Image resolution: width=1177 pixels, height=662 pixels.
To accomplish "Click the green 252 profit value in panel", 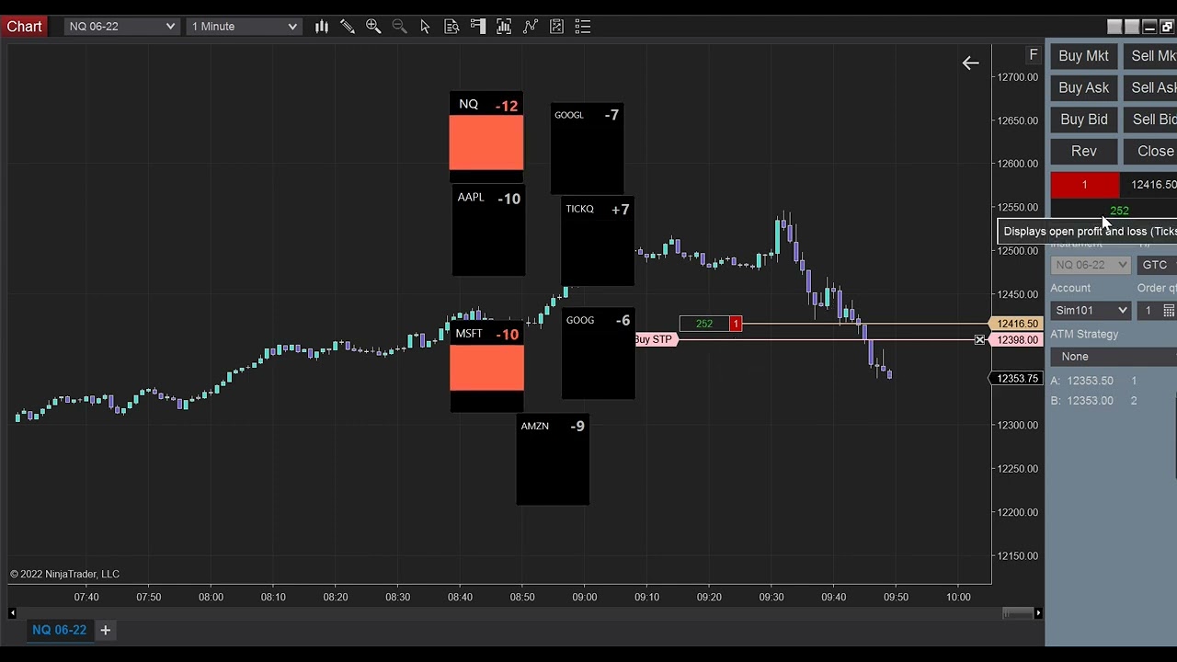I will [x=1119, y=211].
